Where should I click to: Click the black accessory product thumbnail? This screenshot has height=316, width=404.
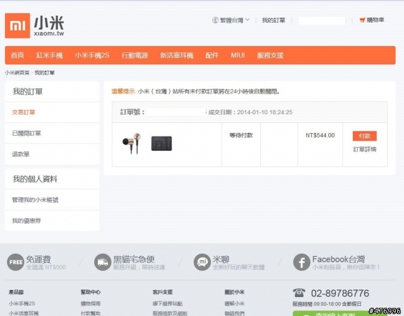tap(162, 143)
